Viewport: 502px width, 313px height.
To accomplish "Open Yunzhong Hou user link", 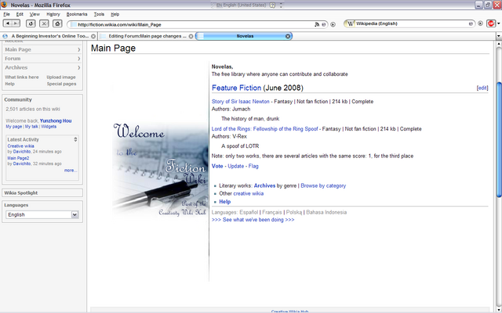I will click(x=56, y=121).
